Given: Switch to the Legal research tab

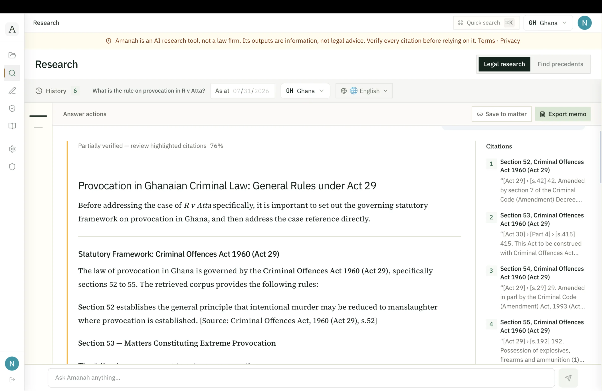Looking at the screenshot, I should point(504,64).
